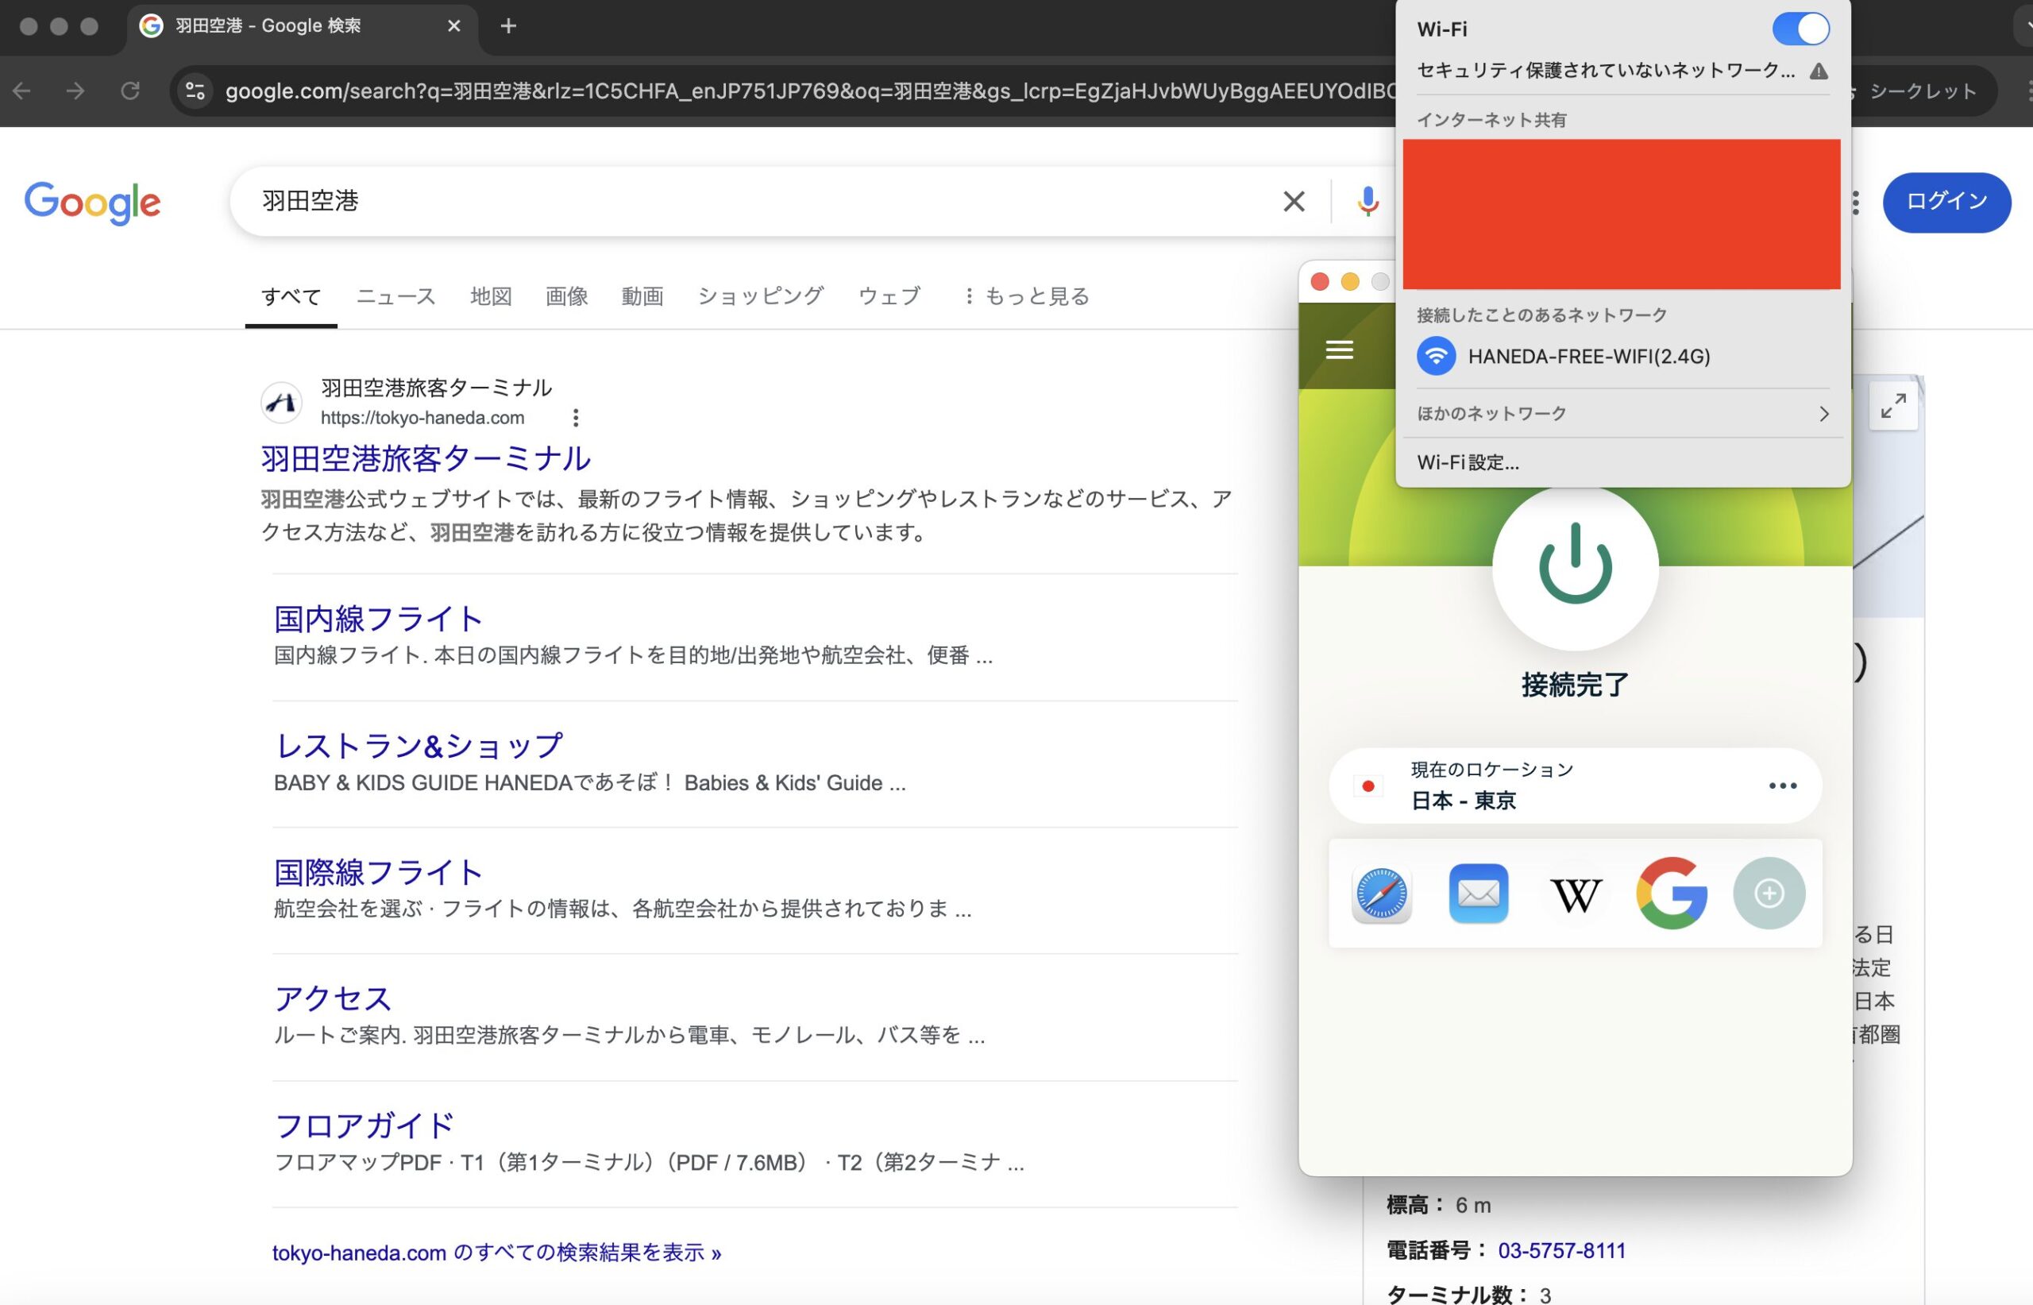Click the address bar URL
Screen dimensions: 2033x1305
pos(809,91)
